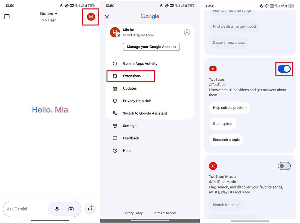Open the Updates menu item

(x=150, y=89)
